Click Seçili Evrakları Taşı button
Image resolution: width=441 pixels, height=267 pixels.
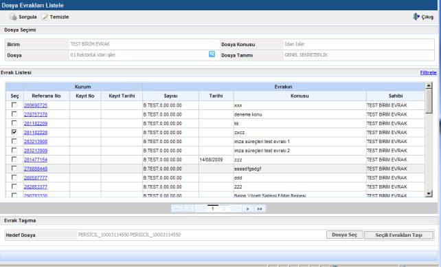pyautogui.click(x=399, y=235)
